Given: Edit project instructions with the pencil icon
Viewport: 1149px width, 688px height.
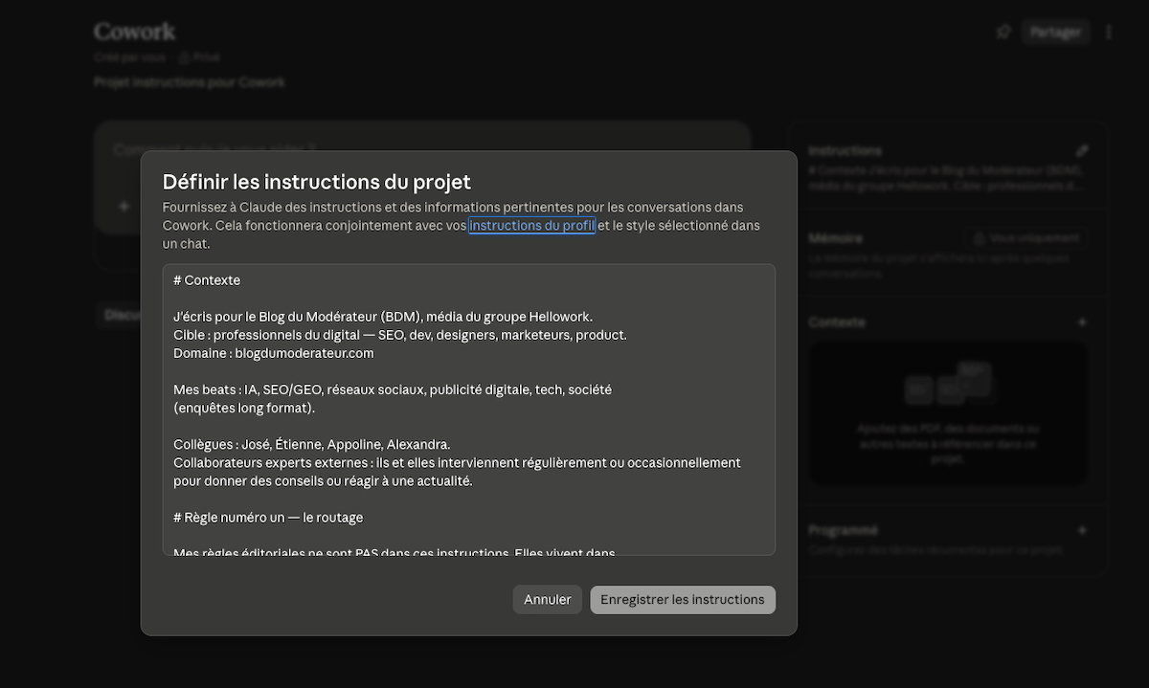Looking at the screenshot, I should [x=1082, y=151].
